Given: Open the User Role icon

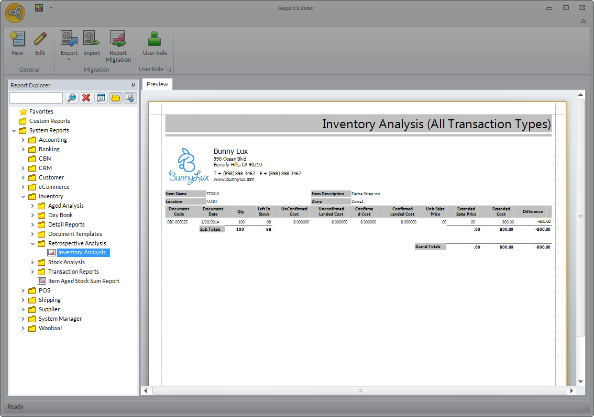Looking at the screenshot, I should [155, 40].
